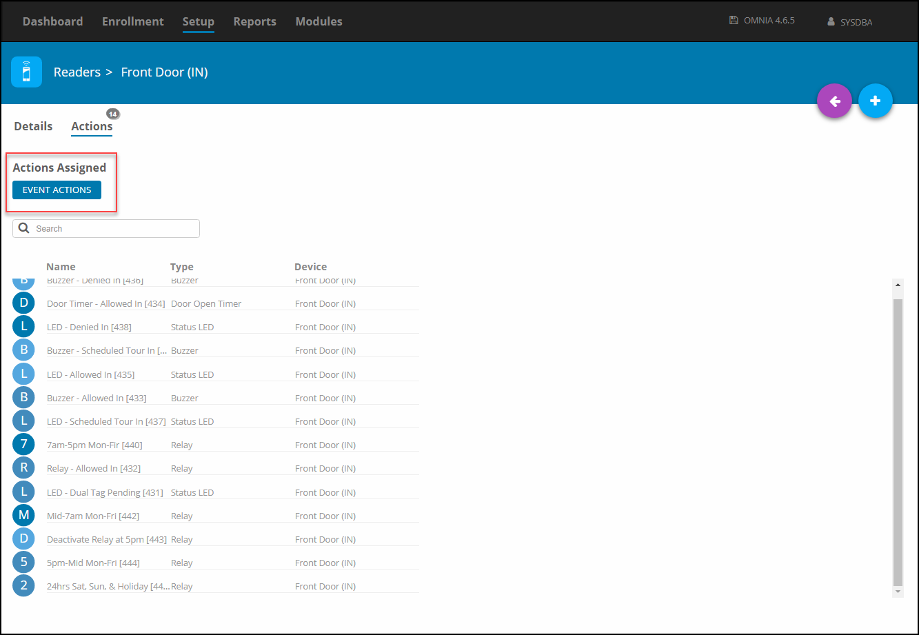Click the 2 avatar for 24hrs Sat, Sun, & Holiday
The image size is (919, 635).
23,586
